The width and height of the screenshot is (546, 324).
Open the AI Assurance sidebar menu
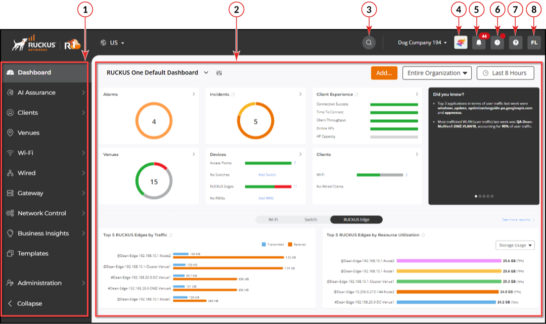click(x=36, y=92)
